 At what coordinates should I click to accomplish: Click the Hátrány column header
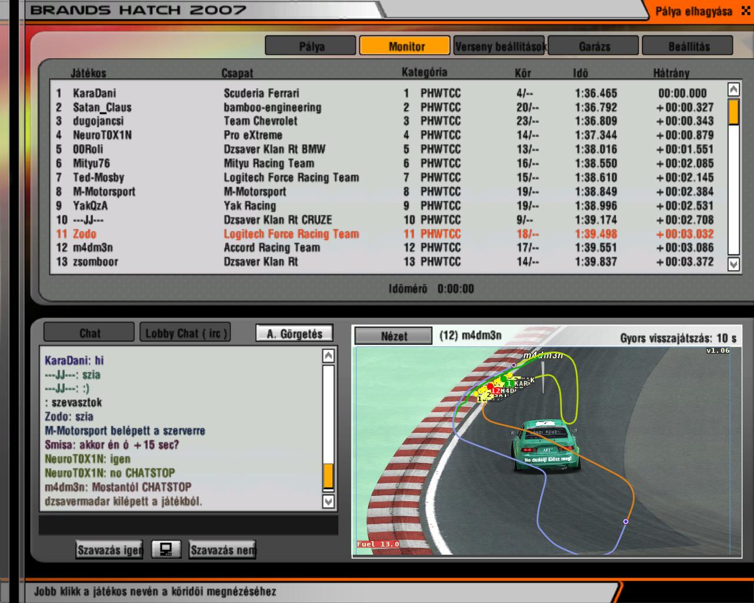[671, 73]
